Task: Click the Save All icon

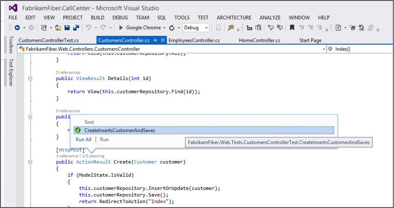Action: [76, 28]
